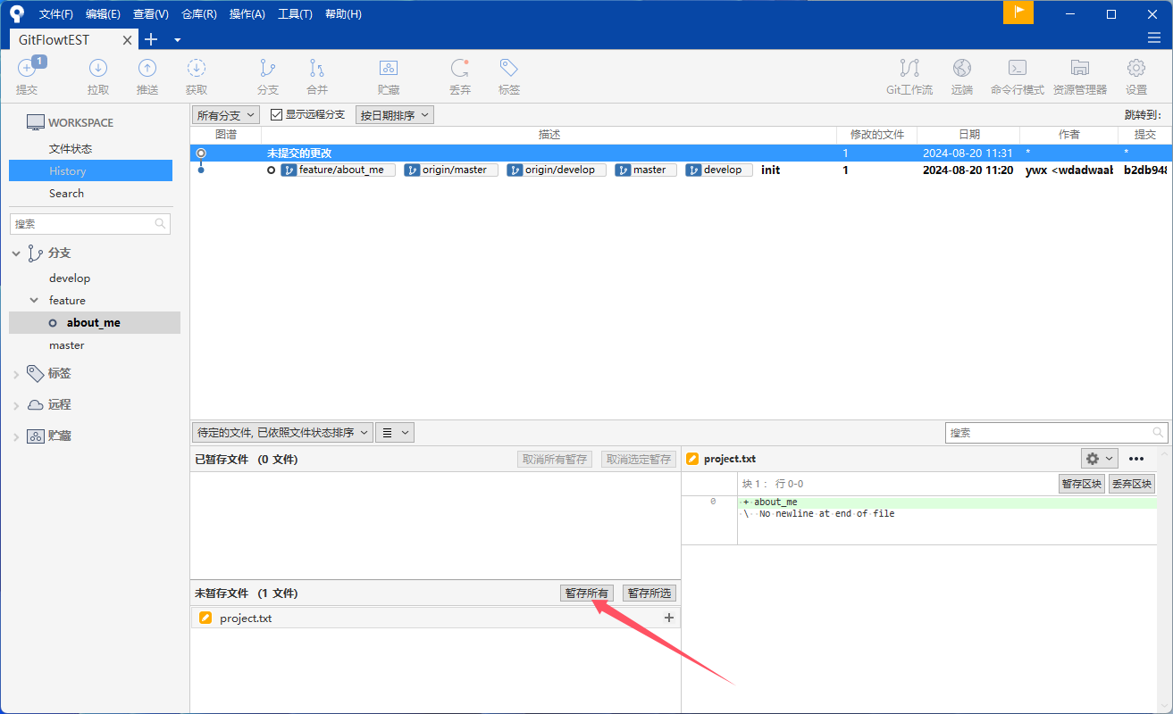Expand the Remotes (远程) sidebar section
This screenshot has height=714, width=1173.
click(x=16, y=405)
